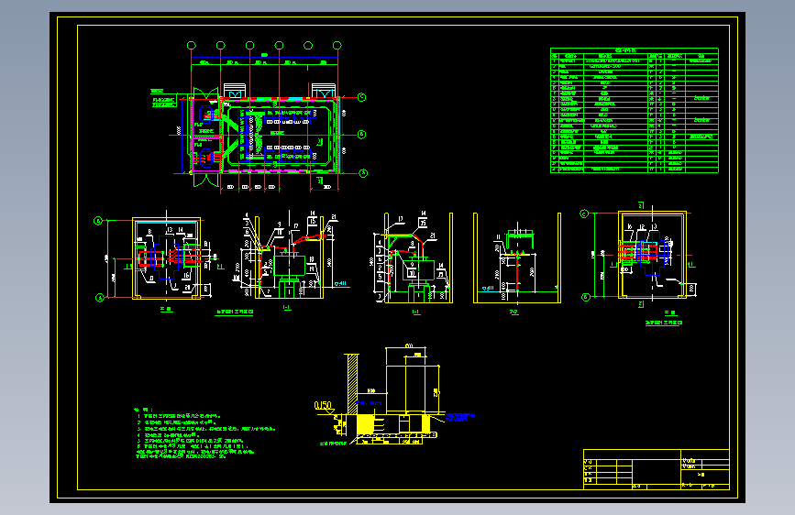Image resolution: width=795 pixels, height=515 pixels.
Task: Click the cyan elevation label in 2-2 section
Action: (488, 289)
